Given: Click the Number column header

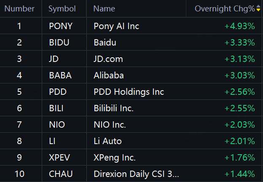Looking at the screenshot, I should [x=19, y=9].
